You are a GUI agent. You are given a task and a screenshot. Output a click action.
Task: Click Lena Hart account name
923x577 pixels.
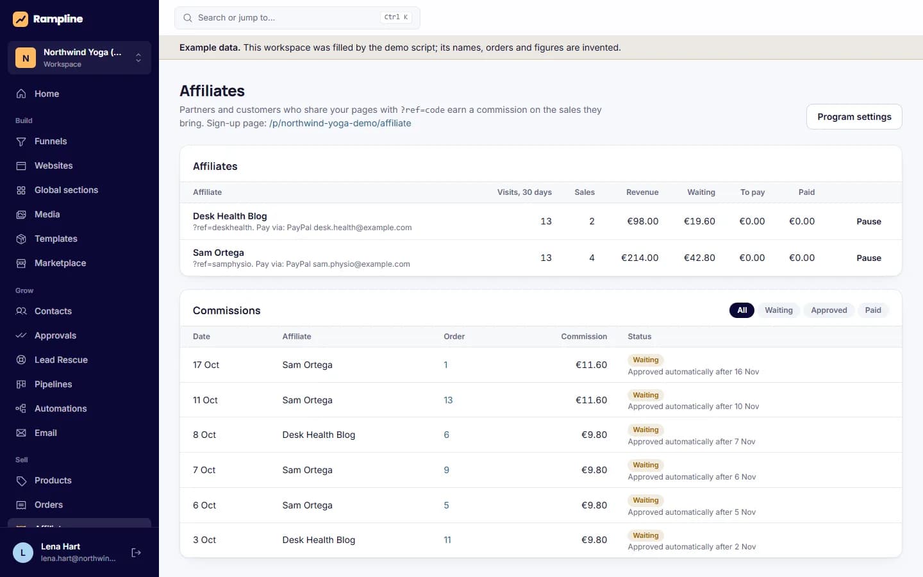60,546
